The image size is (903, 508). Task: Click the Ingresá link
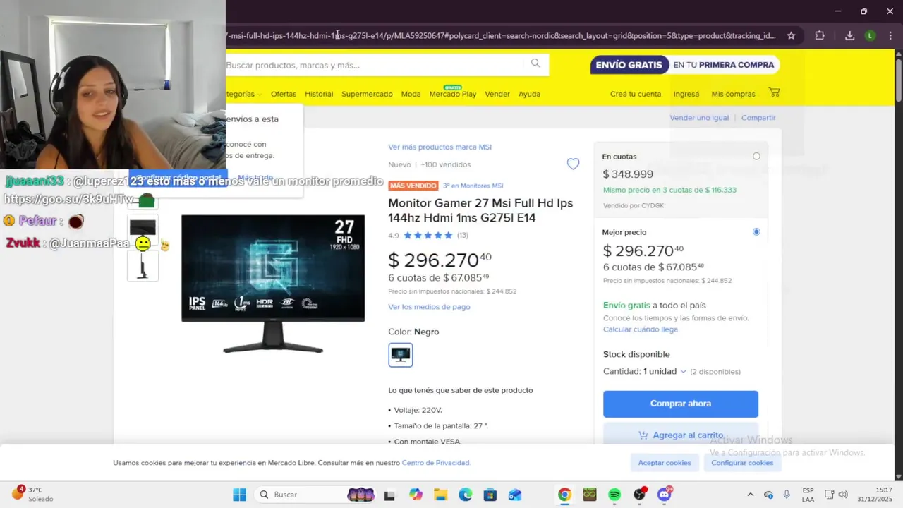686,94
